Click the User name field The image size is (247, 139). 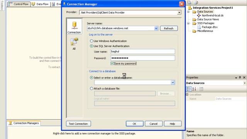pos(143,51)
